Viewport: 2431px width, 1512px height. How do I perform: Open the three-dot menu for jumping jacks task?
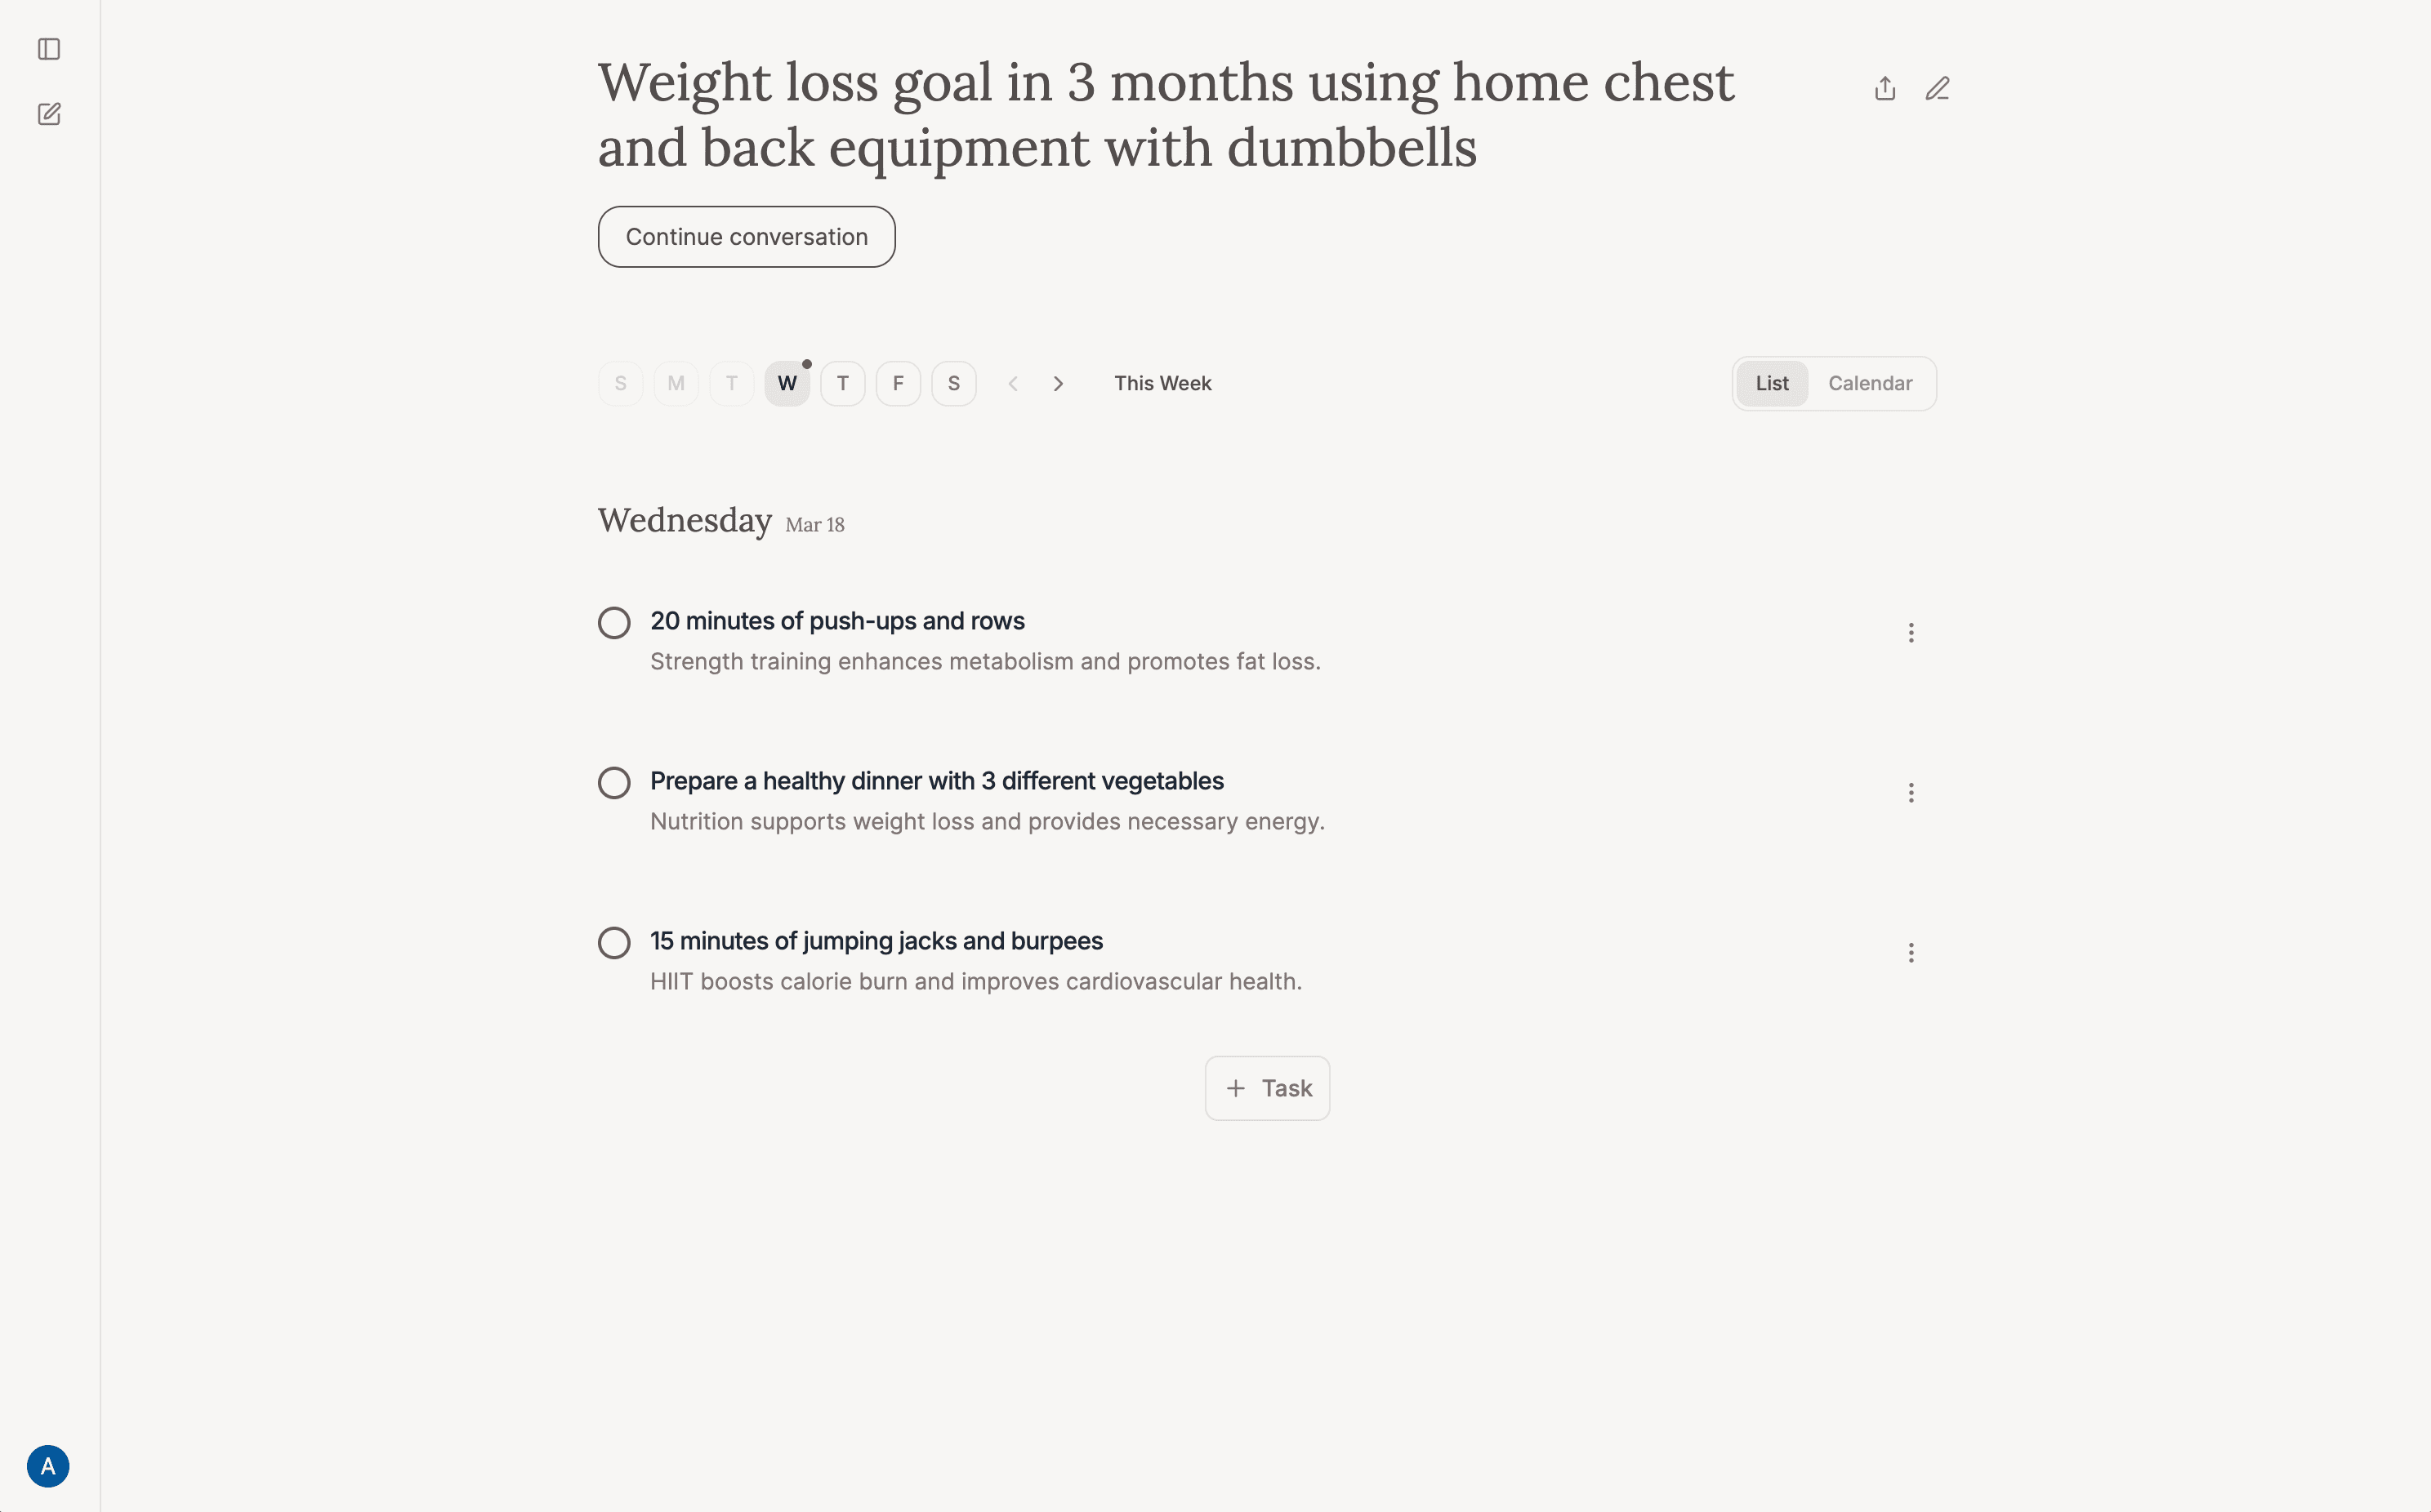[x=1911, y=952]
